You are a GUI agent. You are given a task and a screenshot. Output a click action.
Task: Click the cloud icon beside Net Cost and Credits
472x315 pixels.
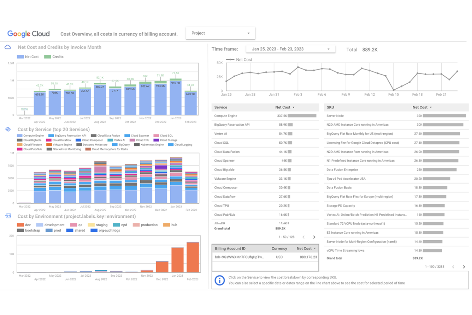8,47
